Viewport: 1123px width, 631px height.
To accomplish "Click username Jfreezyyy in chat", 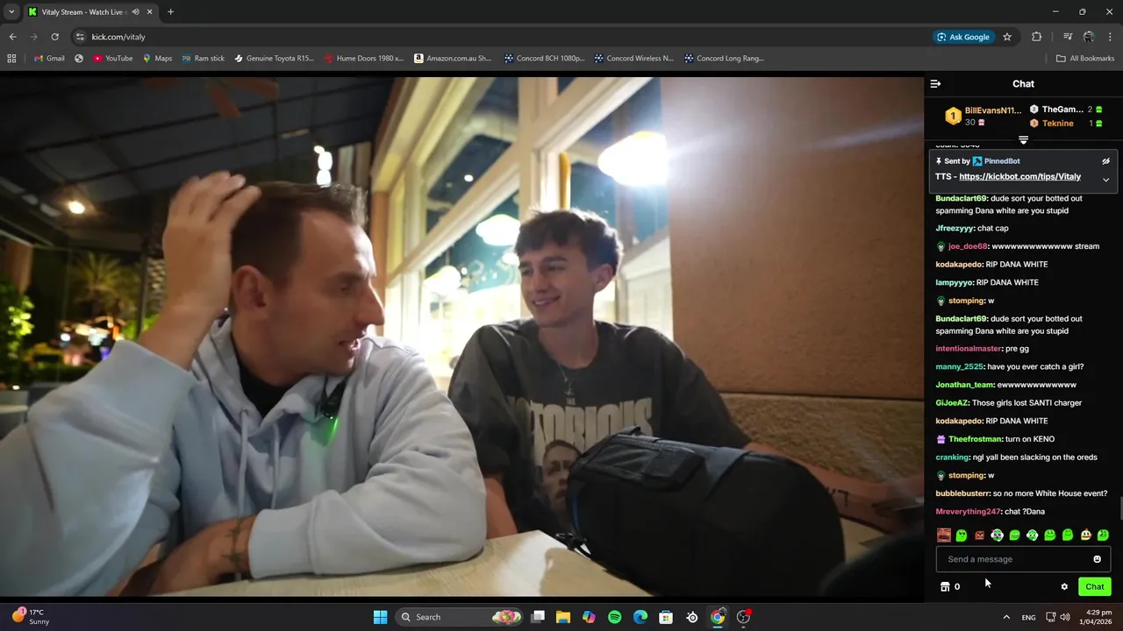I will pos(954,229).
